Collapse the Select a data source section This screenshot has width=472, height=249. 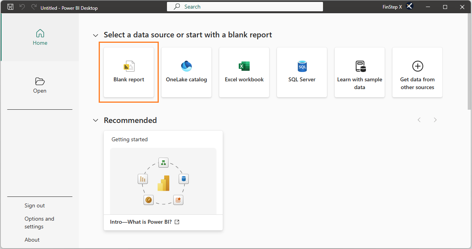point(96,35)
